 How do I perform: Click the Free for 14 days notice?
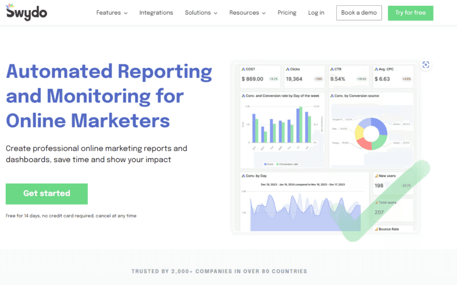pos(71,216)
